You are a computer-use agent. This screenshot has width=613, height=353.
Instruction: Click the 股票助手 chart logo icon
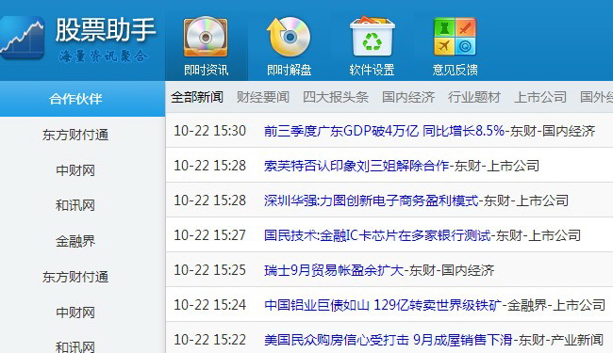[x=22, y=38]
